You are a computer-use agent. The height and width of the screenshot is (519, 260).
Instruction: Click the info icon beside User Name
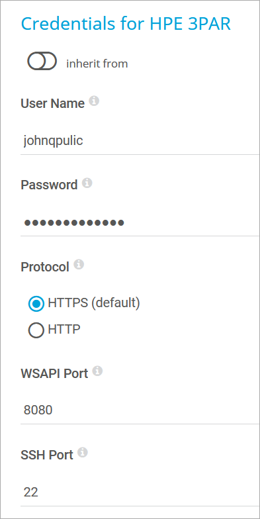click(94, 101)
